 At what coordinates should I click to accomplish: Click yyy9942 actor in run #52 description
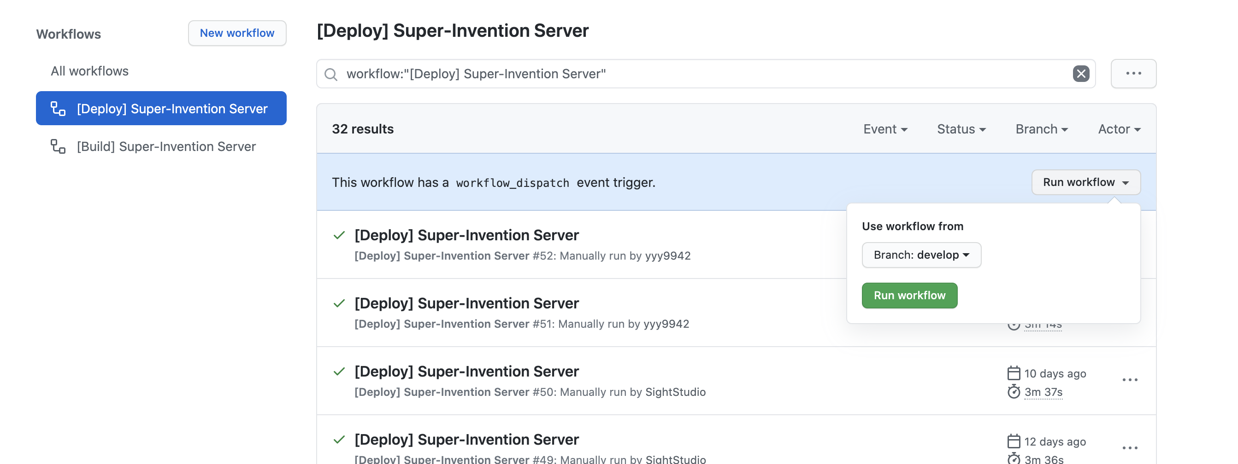pyautogui.click(x=667, y=256)
